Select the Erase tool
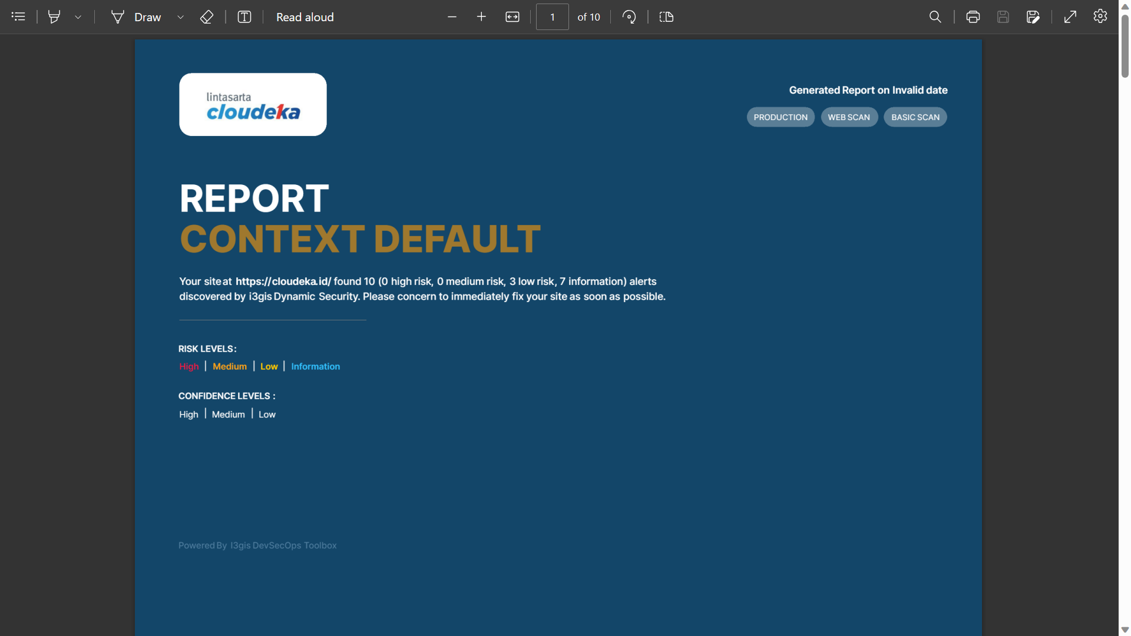 coord(207,17)
